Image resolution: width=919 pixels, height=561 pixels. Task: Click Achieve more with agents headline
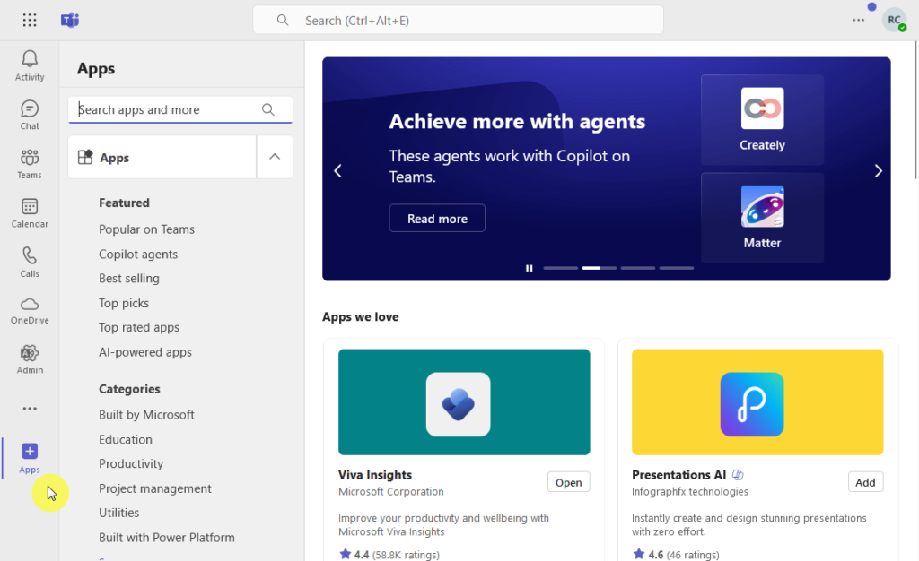pos(517,121)
